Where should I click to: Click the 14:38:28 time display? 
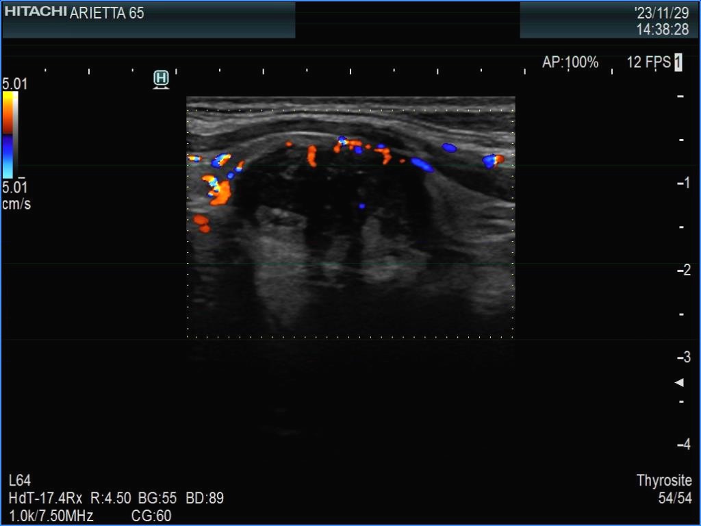[x=662, y=29]
